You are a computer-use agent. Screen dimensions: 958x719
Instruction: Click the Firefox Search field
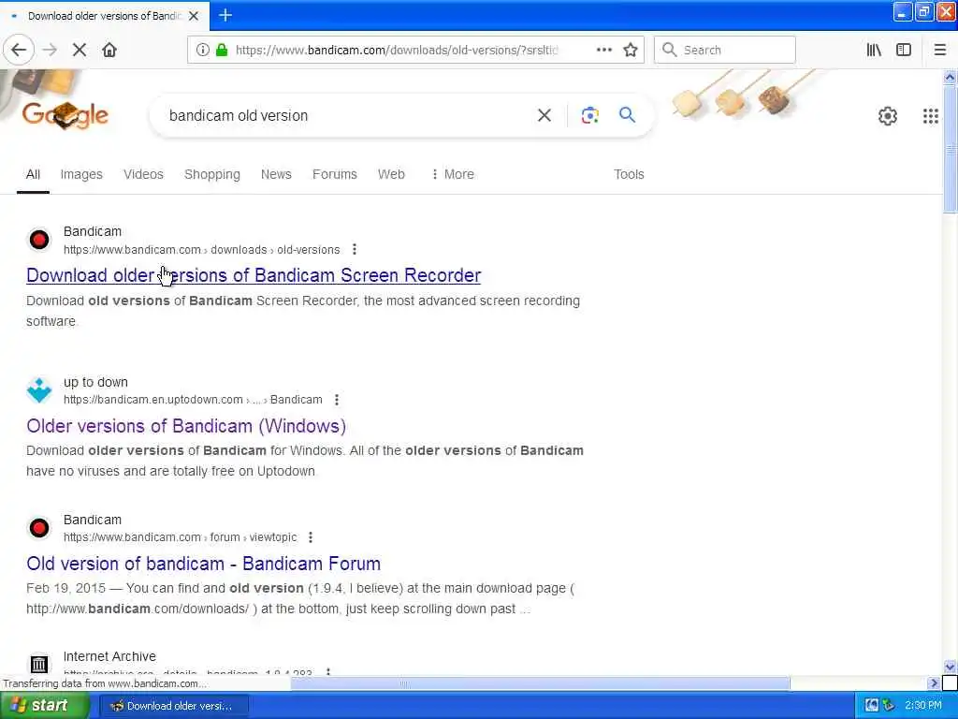725,51
